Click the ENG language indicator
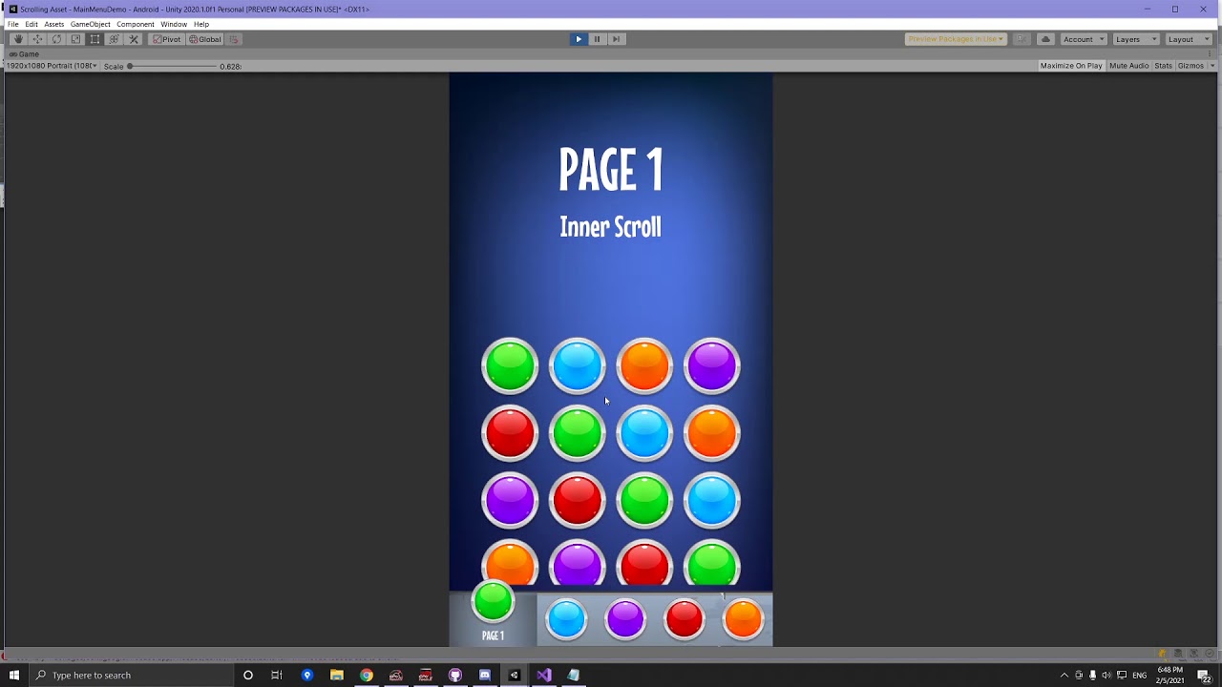Viewport: 1222px width, 687px height. [x=1140, y=676]
